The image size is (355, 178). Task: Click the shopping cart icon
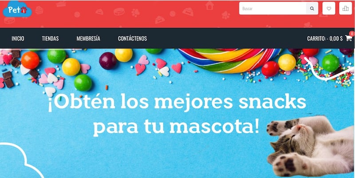(348, 38)
